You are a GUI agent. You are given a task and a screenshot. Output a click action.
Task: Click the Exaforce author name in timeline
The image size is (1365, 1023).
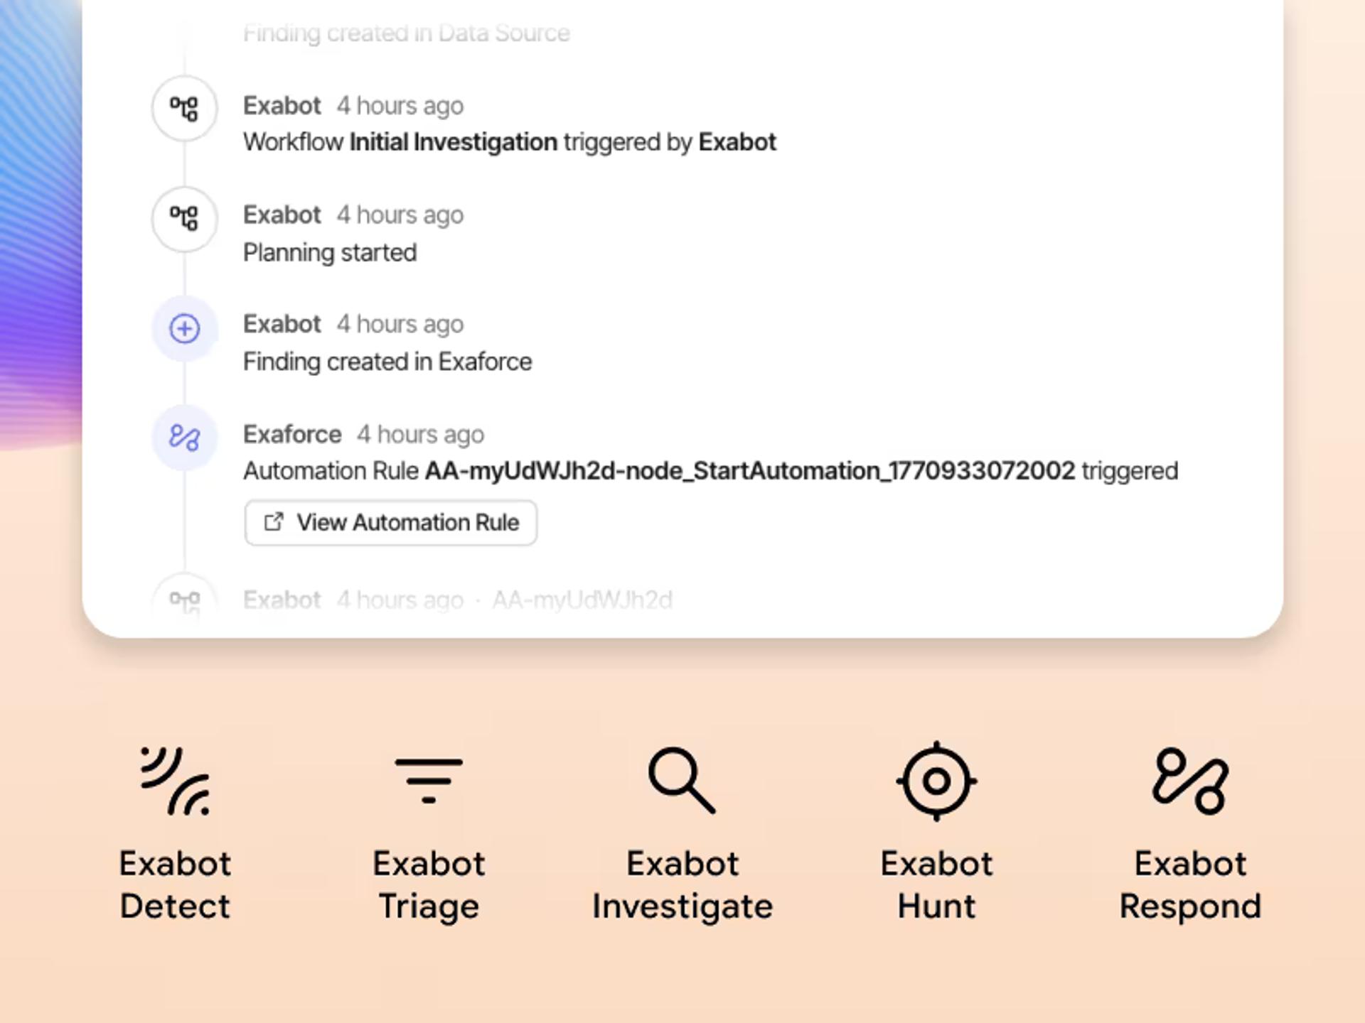292,434
